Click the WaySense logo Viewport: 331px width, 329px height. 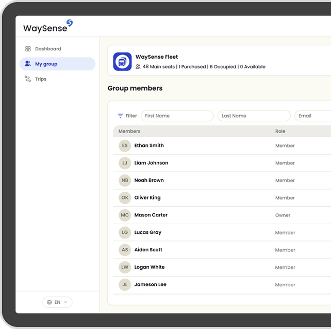point(48,26)
